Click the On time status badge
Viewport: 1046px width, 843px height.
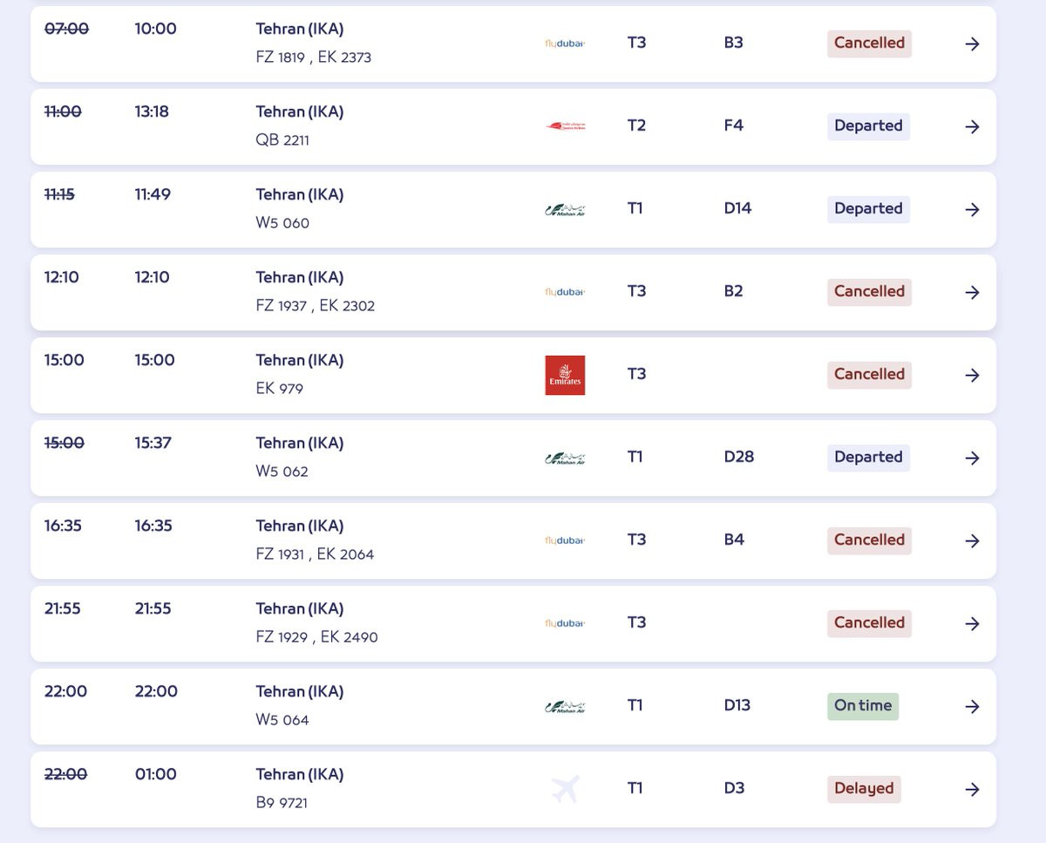coord(862,706)
